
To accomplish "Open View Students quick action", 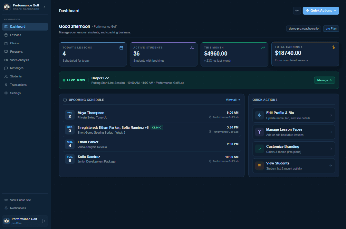I will (294, 166).
